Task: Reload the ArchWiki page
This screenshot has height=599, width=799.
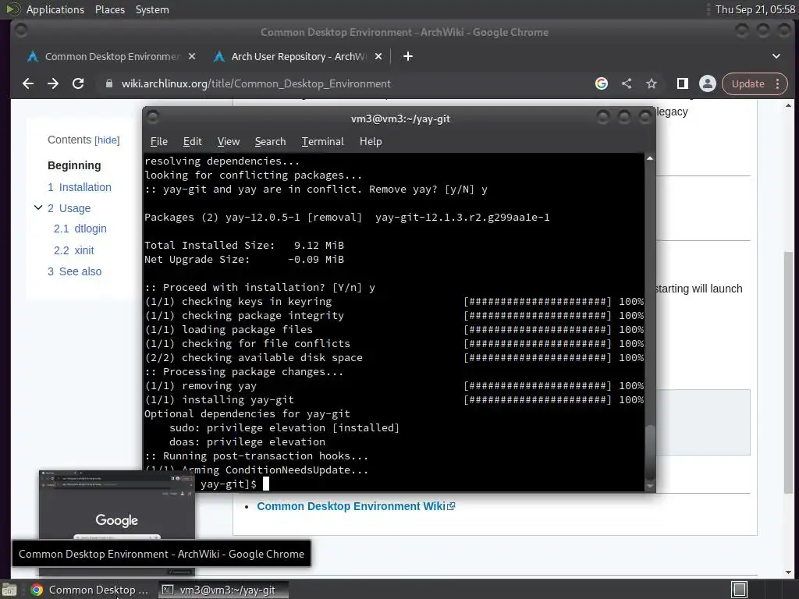Action: pyautogui.click(x=78, y=83)
